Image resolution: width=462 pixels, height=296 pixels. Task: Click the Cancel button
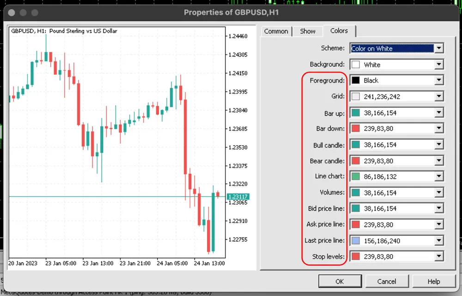click(387, 281)
